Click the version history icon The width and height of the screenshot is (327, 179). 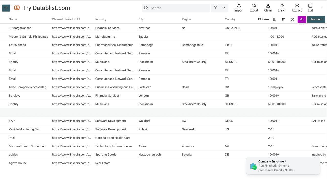[x=292, y=19]
